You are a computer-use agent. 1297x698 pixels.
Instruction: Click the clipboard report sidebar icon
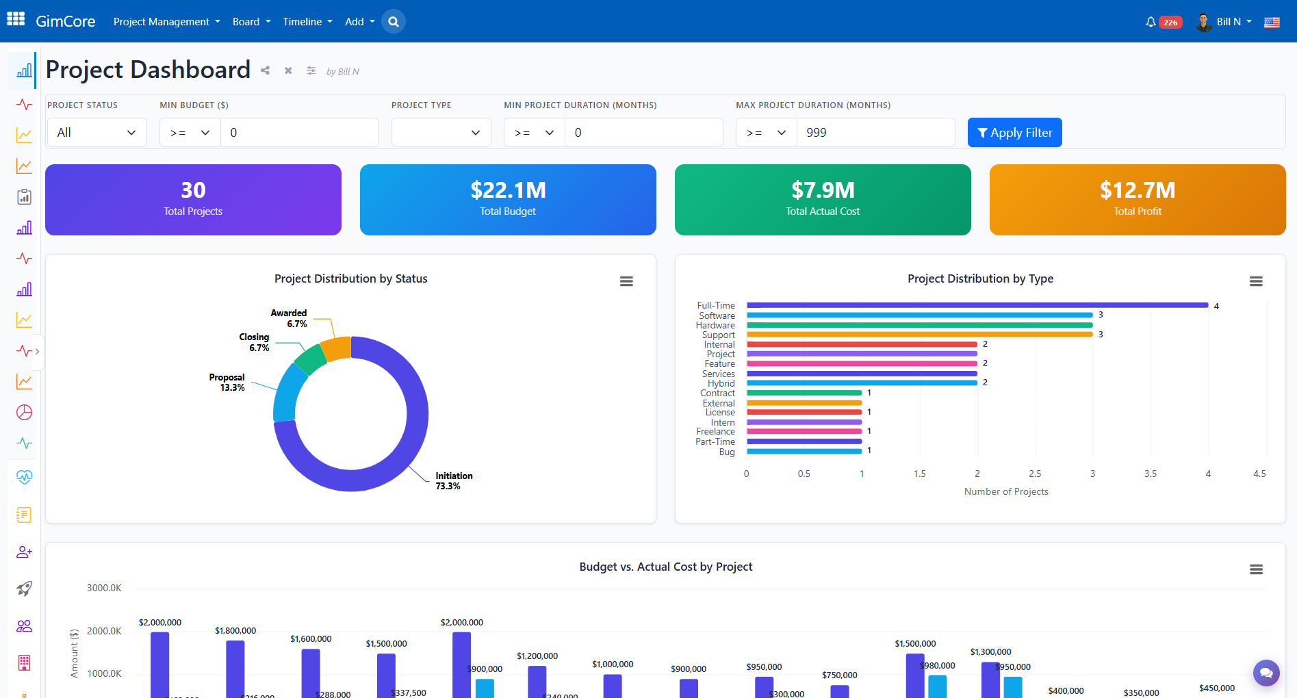(x=24, y=197)
